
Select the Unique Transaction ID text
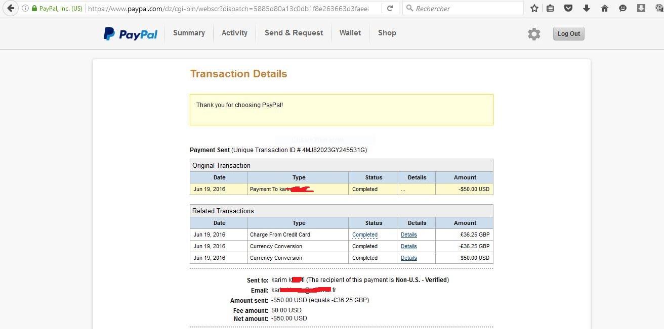[x=299, y=150]
